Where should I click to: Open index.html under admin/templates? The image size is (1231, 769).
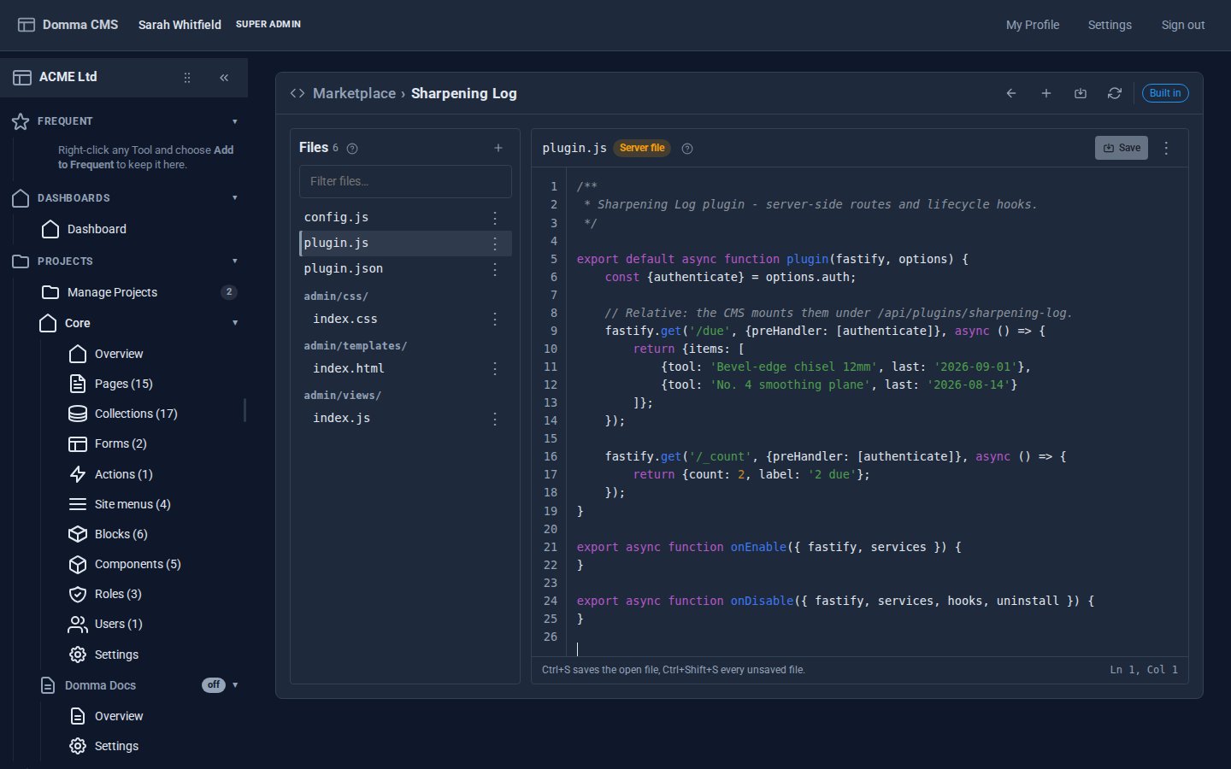point(349,368)
